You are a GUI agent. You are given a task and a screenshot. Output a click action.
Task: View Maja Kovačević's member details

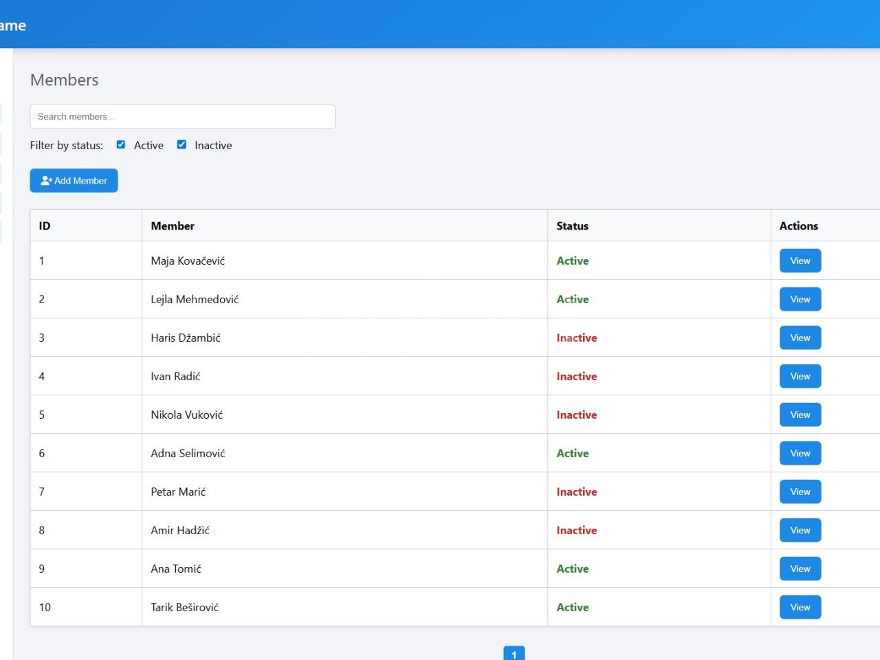click(800, 261)
